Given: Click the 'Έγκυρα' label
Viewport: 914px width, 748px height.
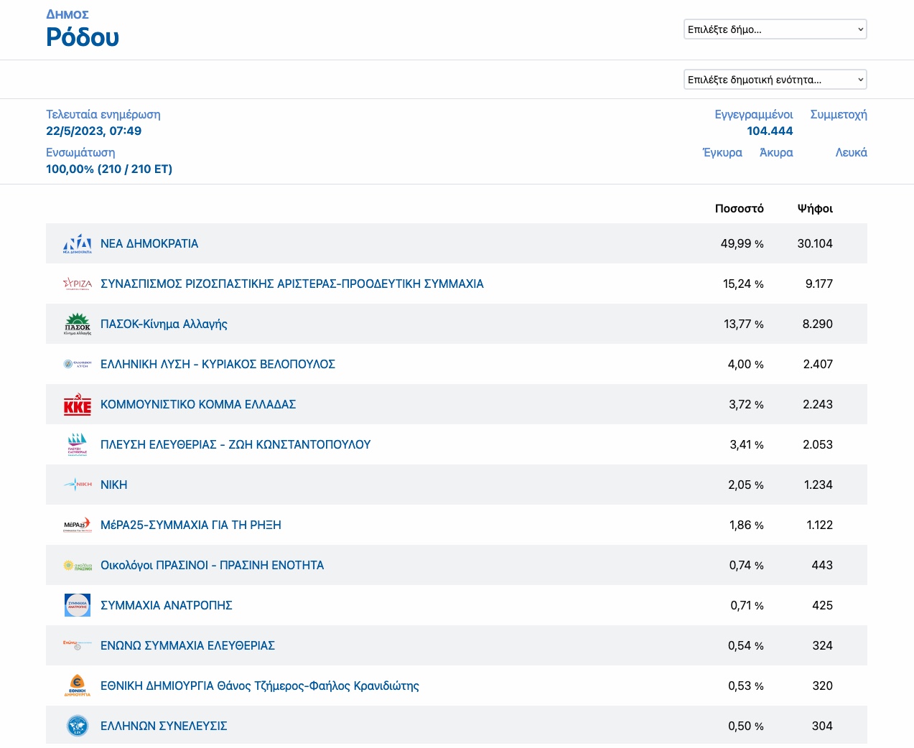Looking at the screenshot, I should [722, 152].
